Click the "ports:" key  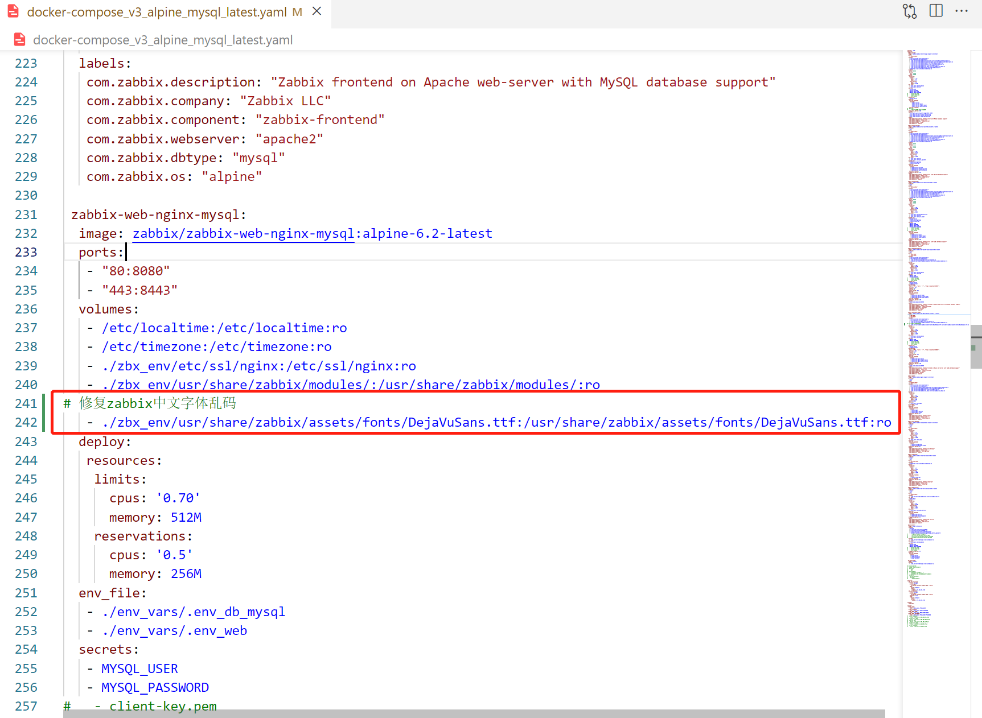[x=101, y=252]
